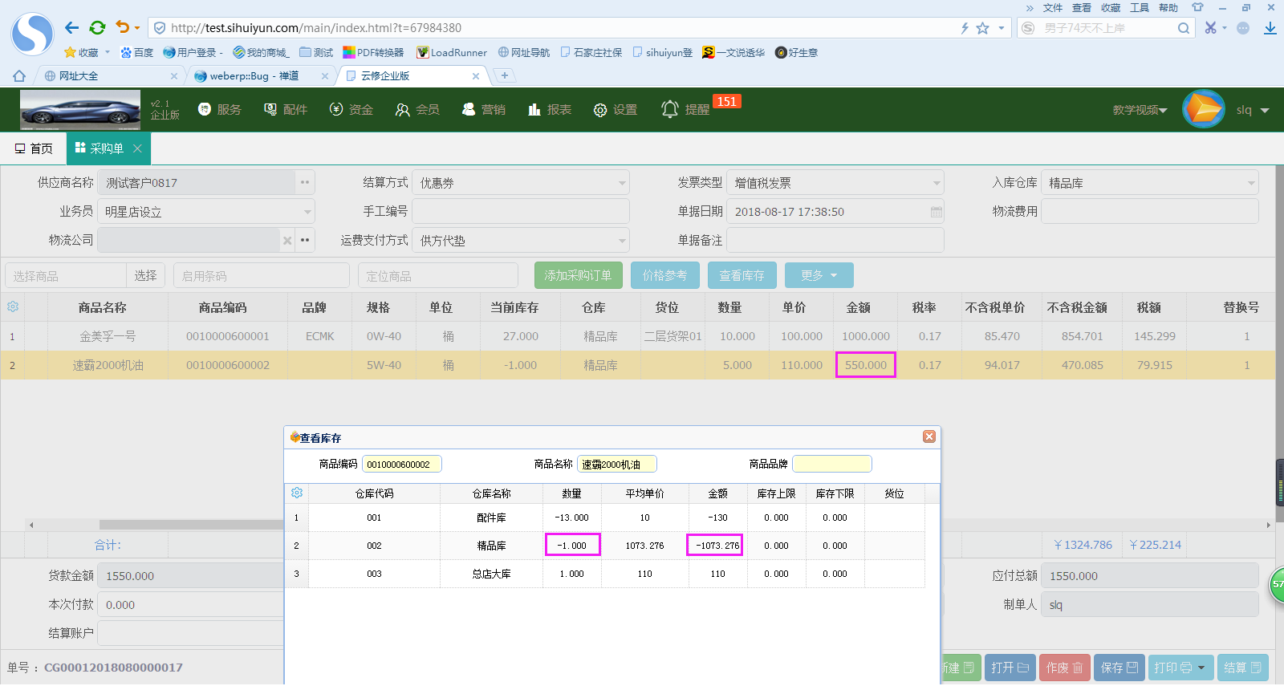Expand the 发票类型 dropdown
The image size is (1284, 686).
936,184
